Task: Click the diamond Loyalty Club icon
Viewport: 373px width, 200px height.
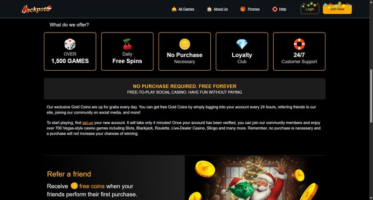Action: tap(242, 44)
